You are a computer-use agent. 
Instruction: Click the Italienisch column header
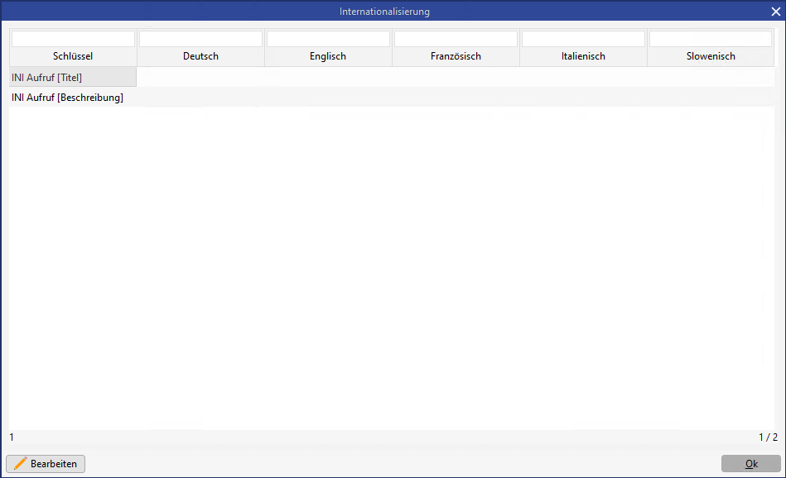click(x=583, y=56)
